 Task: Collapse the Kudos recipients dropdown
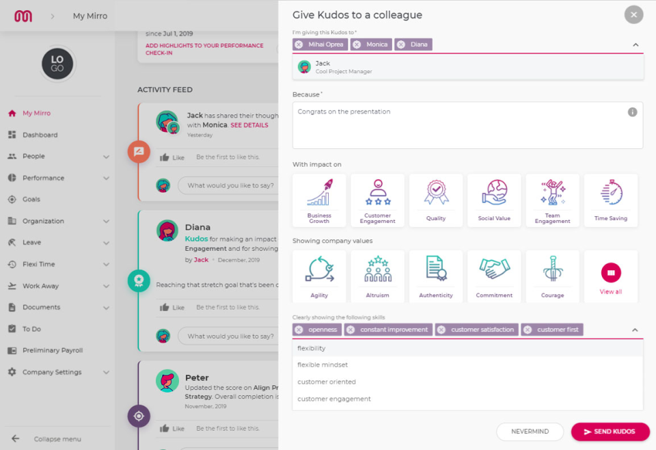635,44
